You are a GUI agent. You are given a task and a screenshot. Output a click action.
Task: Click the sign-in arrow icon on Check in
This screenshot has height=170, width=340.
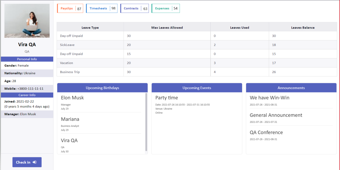tap(34, 162)
